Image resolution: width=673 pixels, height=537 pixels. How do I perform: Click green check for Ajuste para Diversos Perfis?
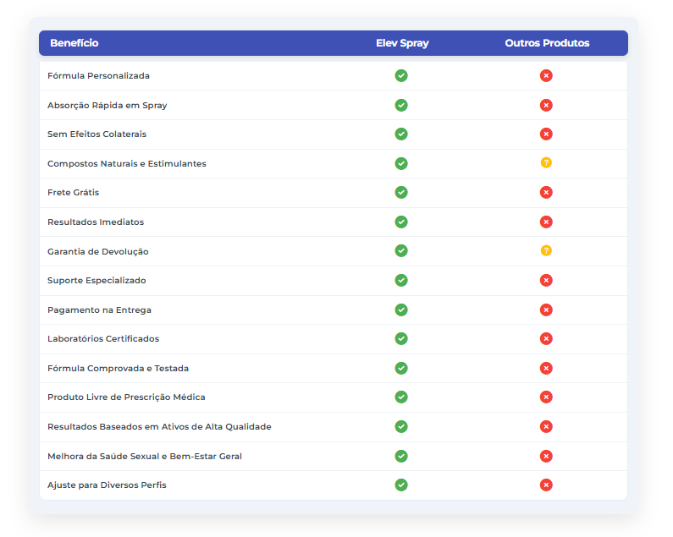coord(401,485)
